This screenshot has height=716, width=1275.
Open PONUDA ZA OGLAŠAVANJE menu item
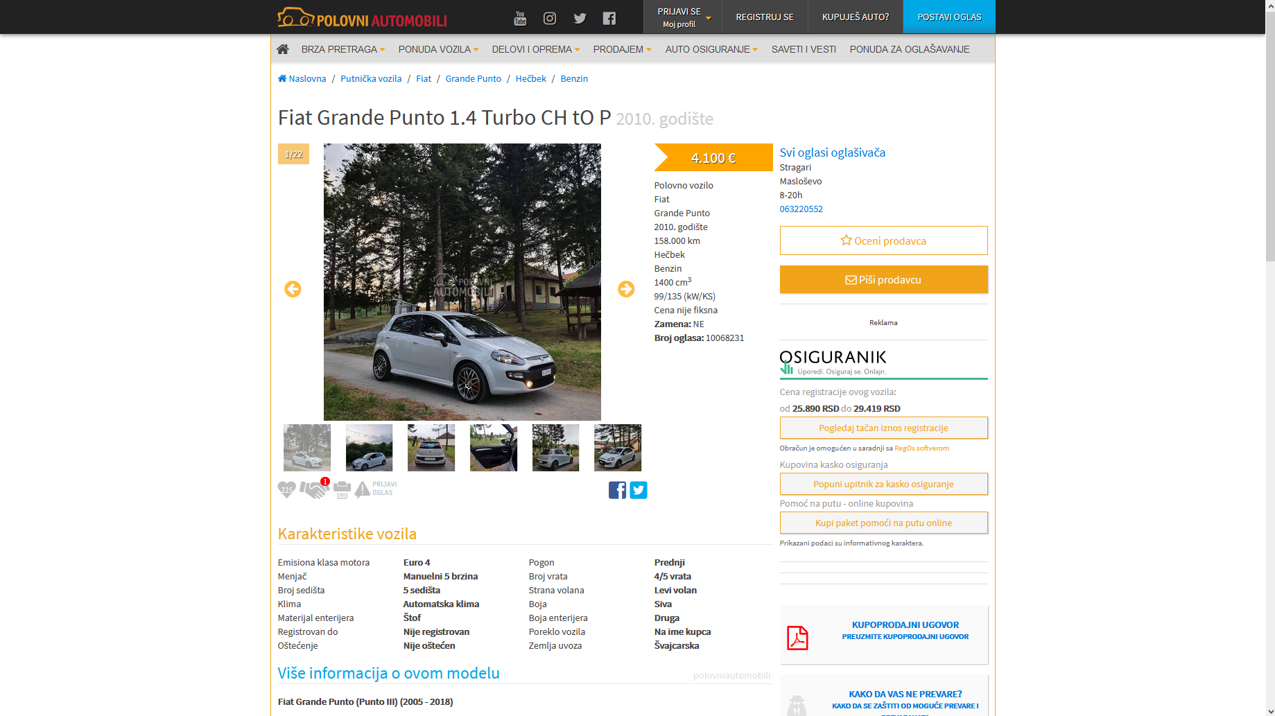tap(910, 49)
